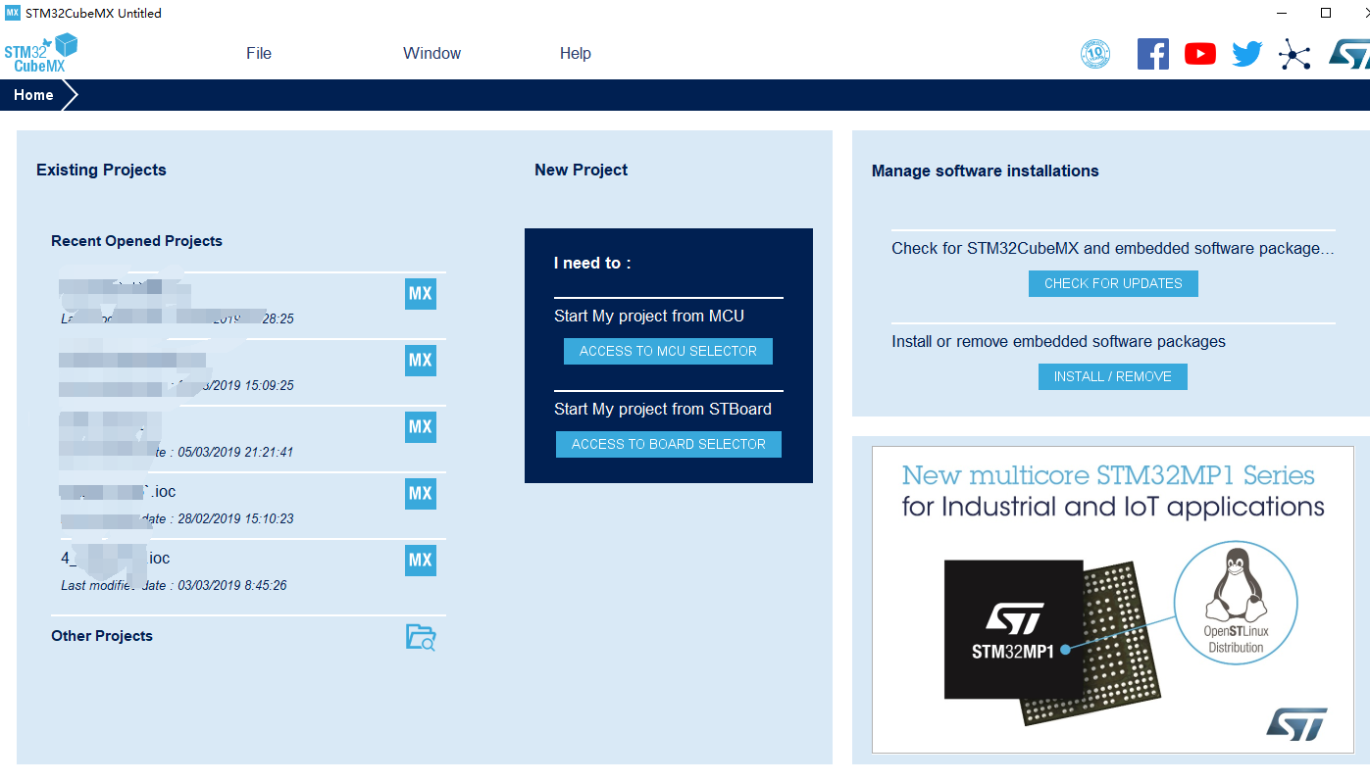The width and height of the screenshot is (1370, 783).
Task: Click the title bar MX app icon
Action: point(13,13)
